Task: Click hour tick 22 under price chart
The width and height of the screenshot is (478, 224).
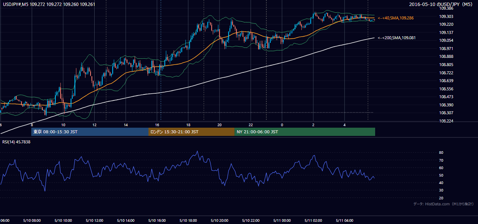Action: click(251, 125)
